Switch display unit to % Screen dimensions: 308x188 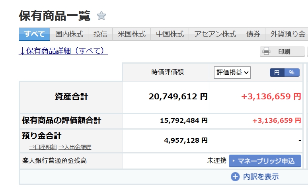point(292,72)
